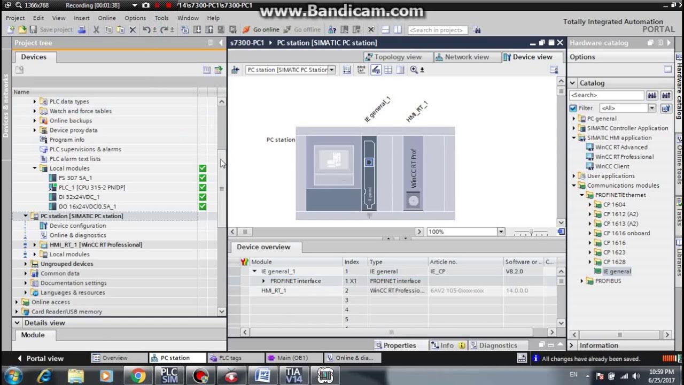Click the zoom slider in device view
684x385 pixels.
[x=531, y=232]
